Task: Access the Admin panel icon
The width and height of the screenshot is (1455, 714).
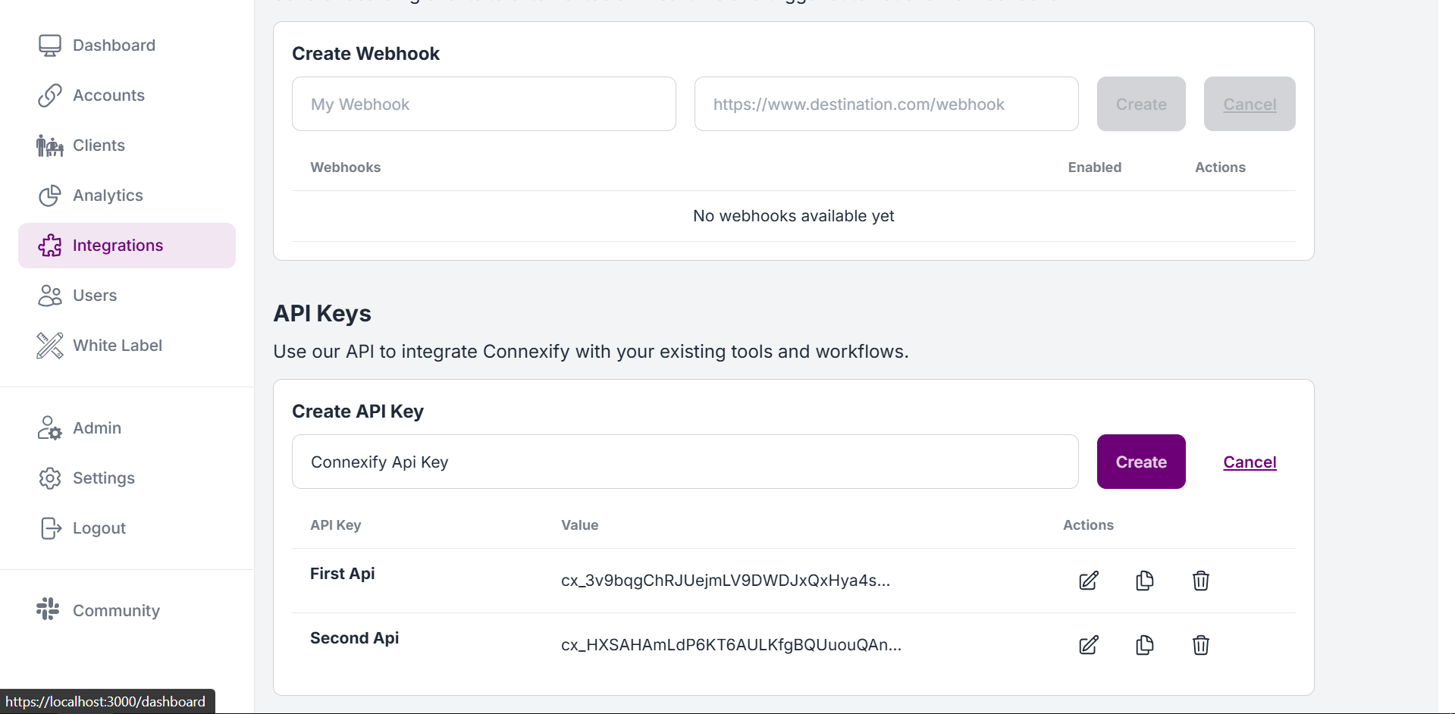Action: point(49,427)
